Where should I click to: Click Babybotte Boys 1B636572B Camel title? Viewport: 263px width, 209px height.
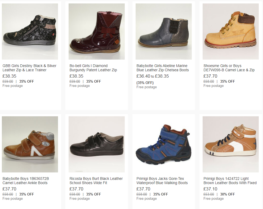click(26, 181)
